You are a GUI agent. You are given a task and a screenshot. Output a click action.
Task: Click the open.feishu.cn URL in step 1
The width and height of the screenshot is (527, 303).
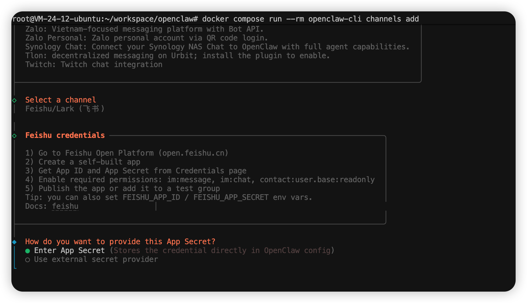click(x=193, y=153)
